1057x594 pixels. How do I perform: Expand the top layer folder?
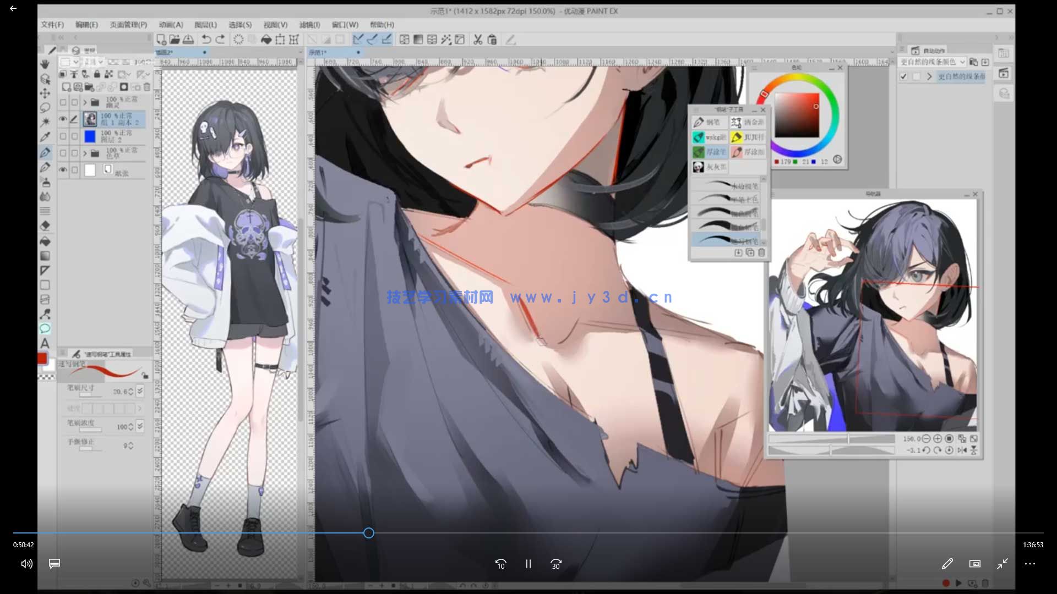(x=85, y=102)
